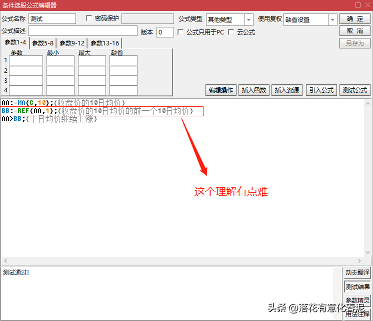This screenshot has width=373, height=321.
Task: Enable the 公式只用于PC checkbox
Action: point(180,32)
